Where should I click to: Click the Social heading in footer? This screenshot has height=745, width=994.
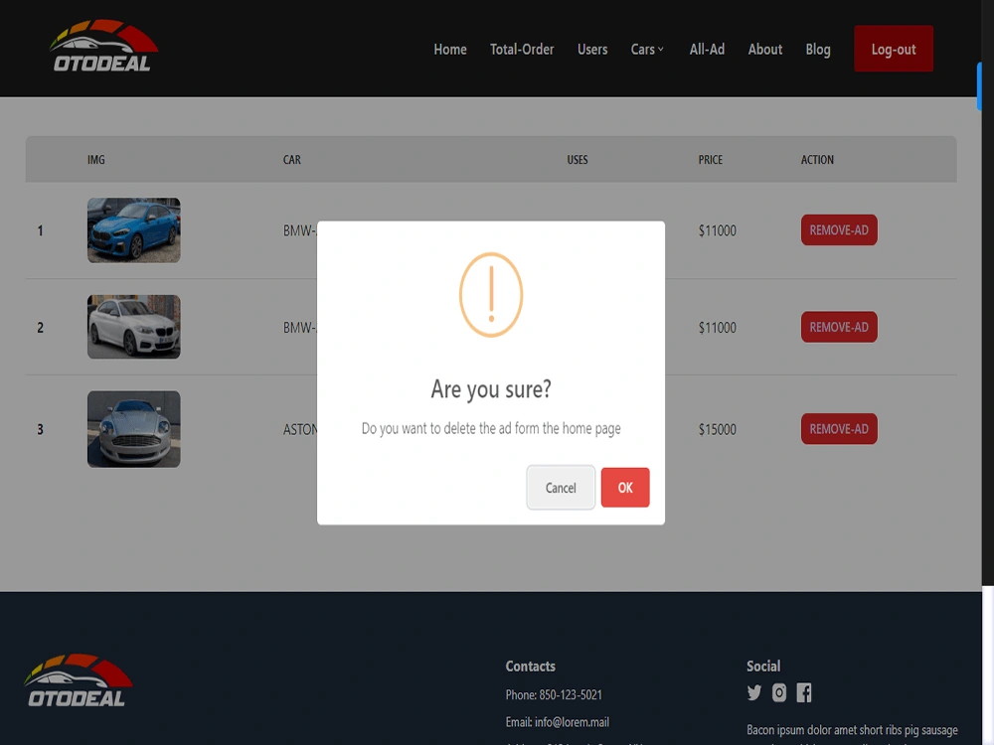pyautogui.click(x=762, y=666)
